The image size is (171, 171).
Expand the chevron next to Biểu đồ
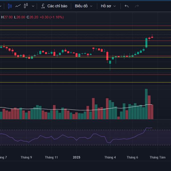91,6
